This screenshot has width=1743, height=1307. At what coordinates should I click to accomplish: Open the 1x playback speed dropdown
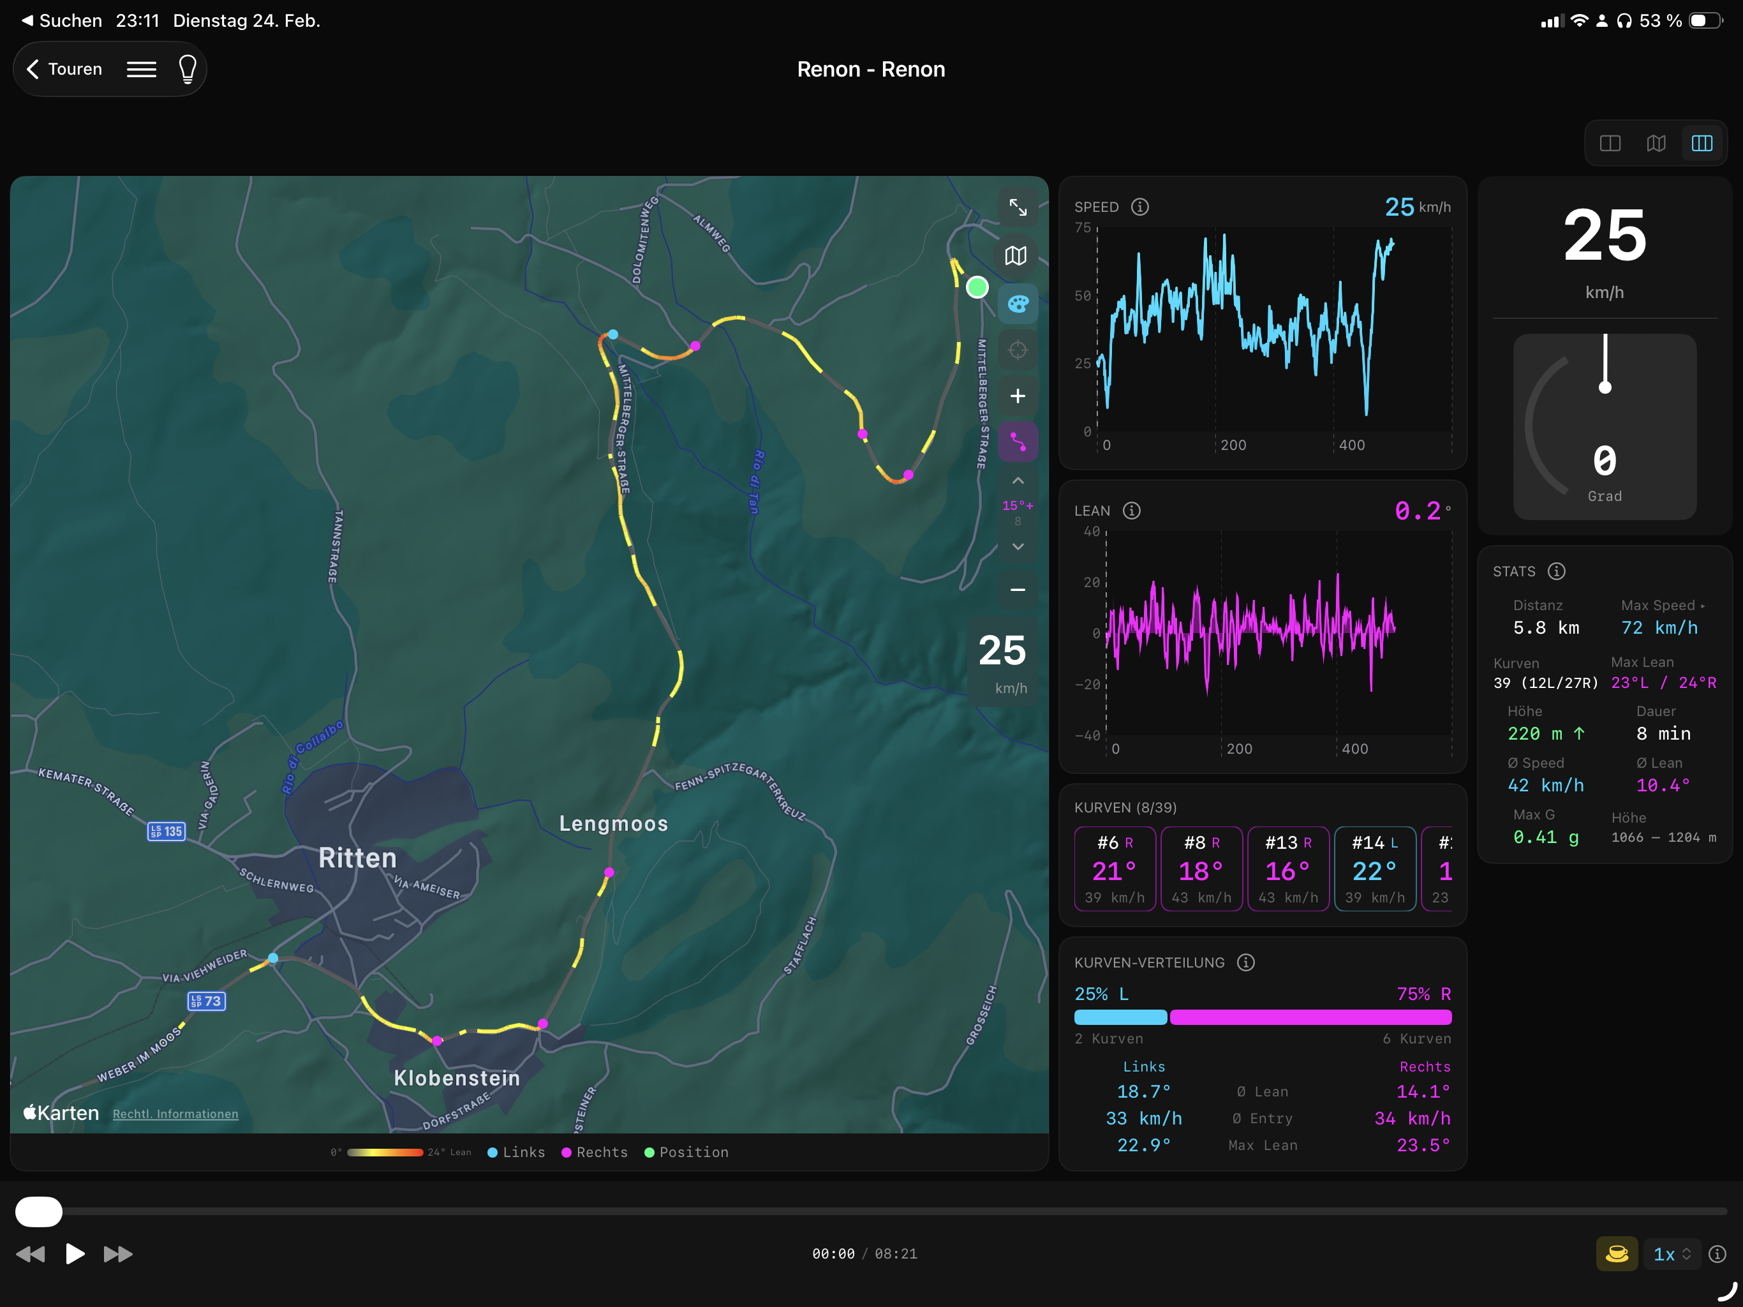click(1672, 1253)
